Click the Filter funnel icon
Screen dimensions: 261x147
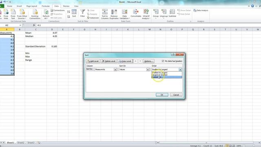pyautogui.click(x=82, y=13)
